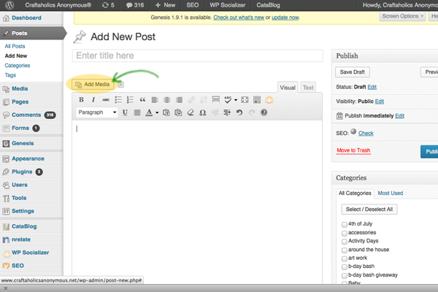Insert the More tag
Viewport: 438px width, 292px height.
pyautogui.click(x=215, y=100)
